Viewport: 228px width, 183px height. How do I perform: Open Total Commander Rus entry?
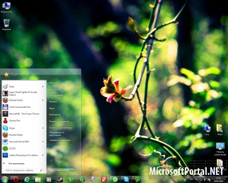[x=23, y=107]
